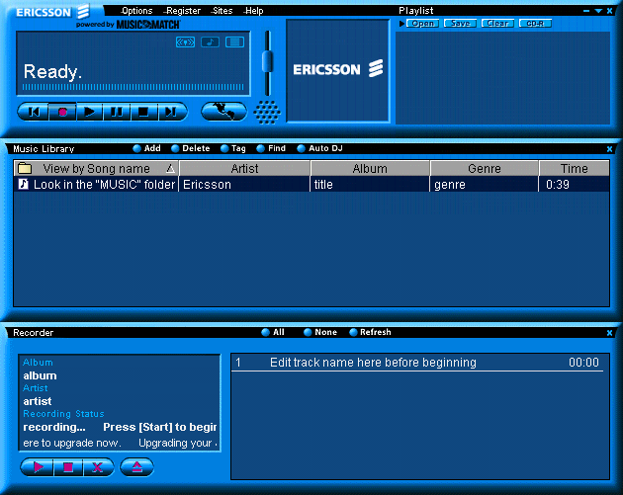Pause playback in the player
The width and height of the screenshot is (623, 495).
tap(117, 112)
